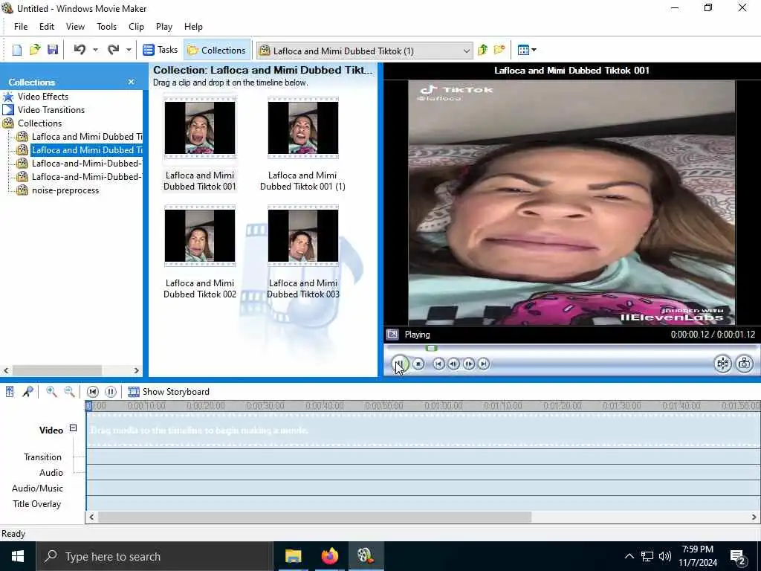
Task: Click timeline scrollbar right arrow
Action: [x=755, y=517]
